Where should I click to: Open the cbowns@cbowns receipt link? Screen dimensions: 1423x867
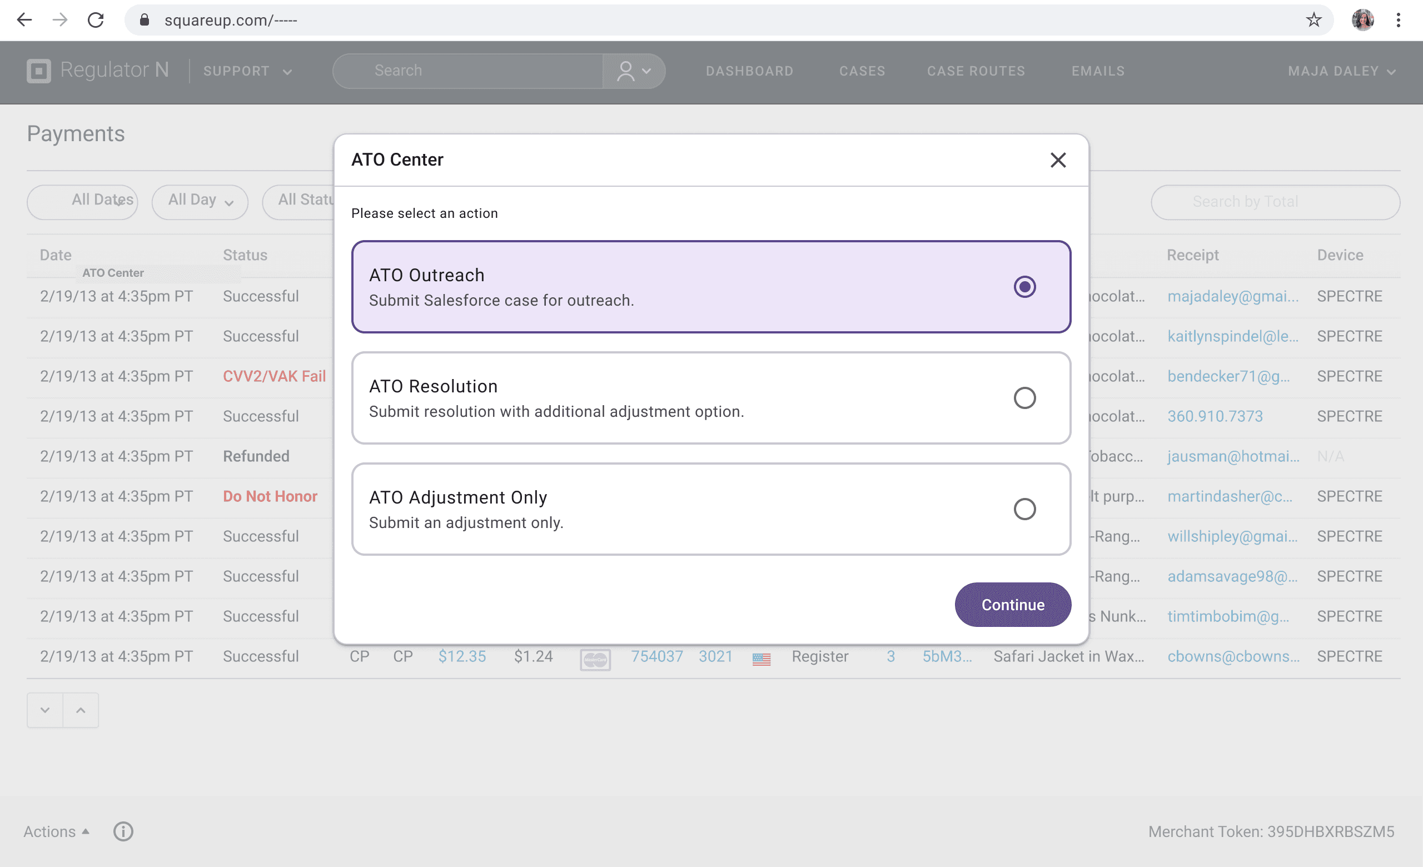point(1233,656)
